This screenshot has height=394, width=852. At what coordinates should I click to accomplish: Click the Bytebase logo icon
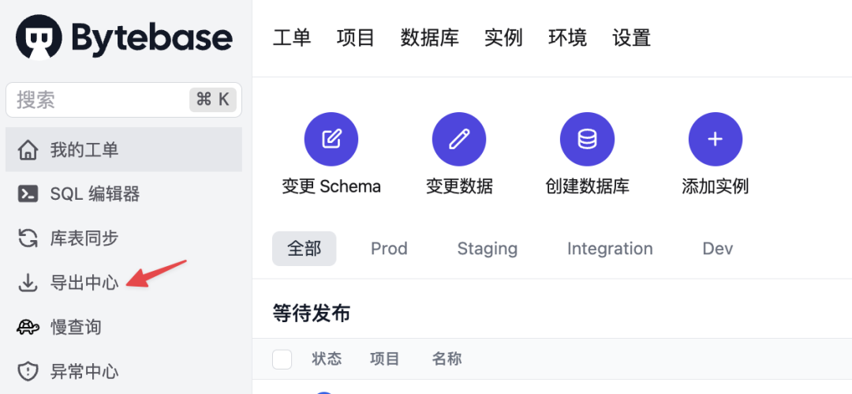39,37
